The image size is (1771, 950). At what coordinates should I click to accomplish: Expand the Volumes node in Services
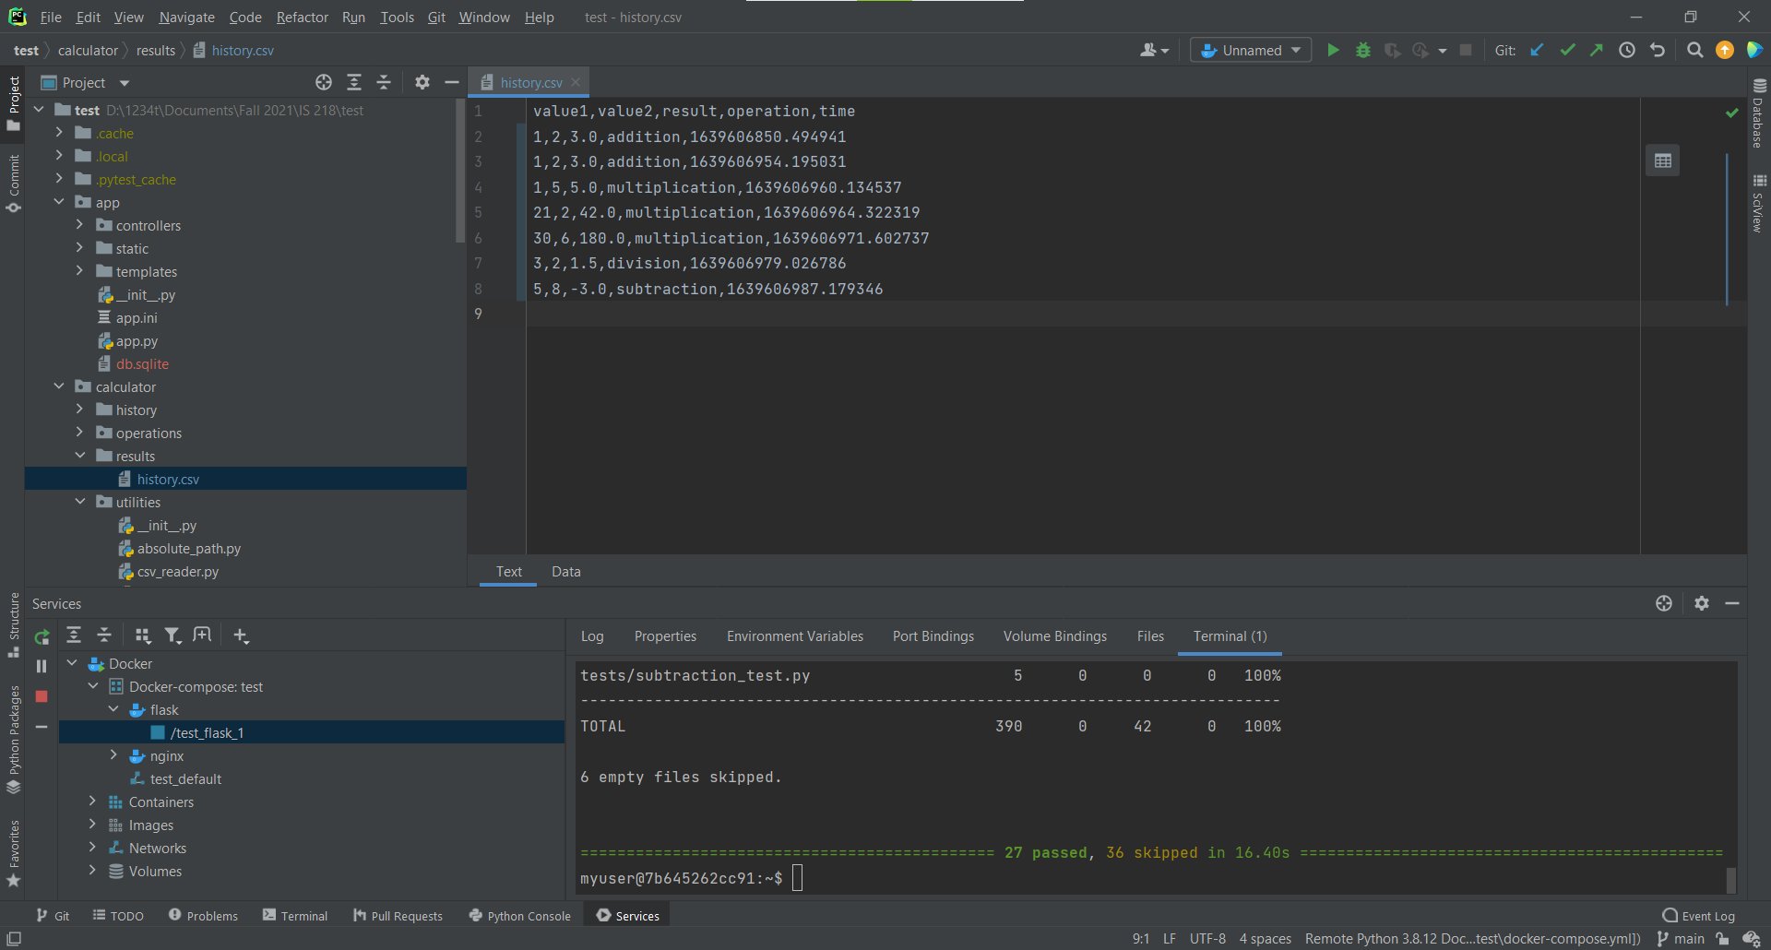pos(92,871)
